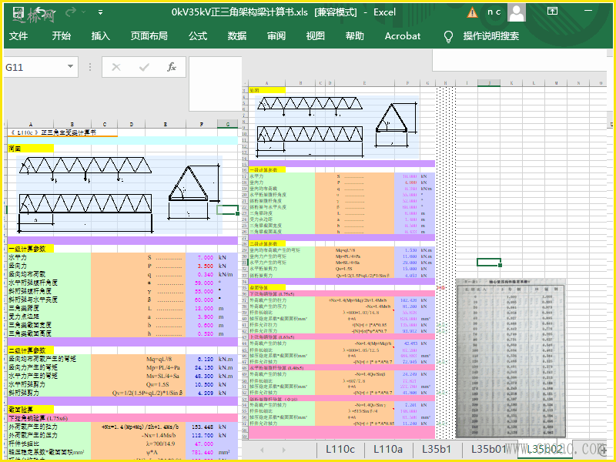Image resolution: width=616 pixels, height=462 pixels.
Task: Select sheet tab L35b01
Action: pyautogui.click(x=489, y=449)
